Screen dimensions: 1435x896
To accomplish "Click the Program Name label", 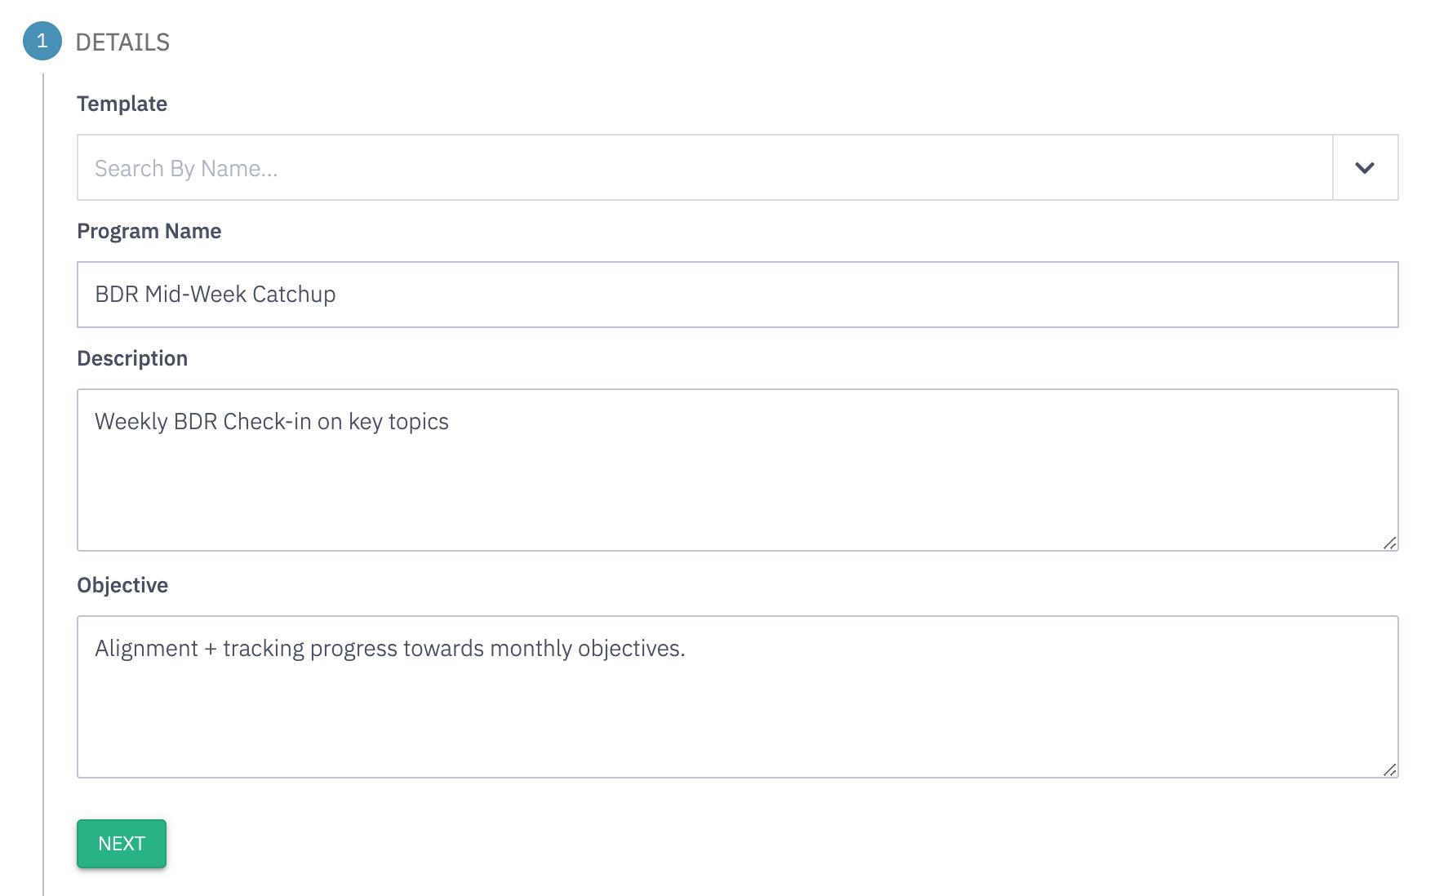I will [149, 231].
